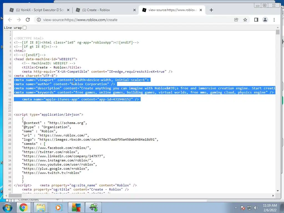Show hidden system tray icons arrow

click(236, 208)
